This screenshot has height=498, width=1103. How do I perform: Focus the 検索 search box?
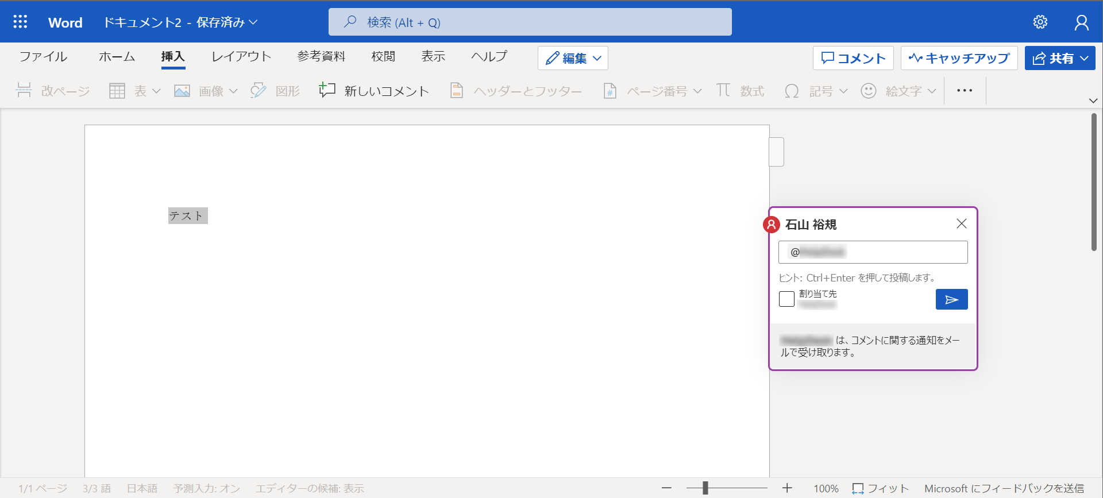[x=530, y=22]
